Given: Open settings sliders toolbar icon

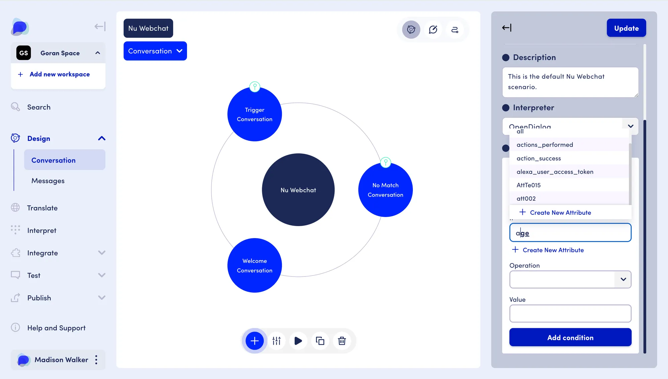Looking at the screenshot, I should (x=277, y=341).
